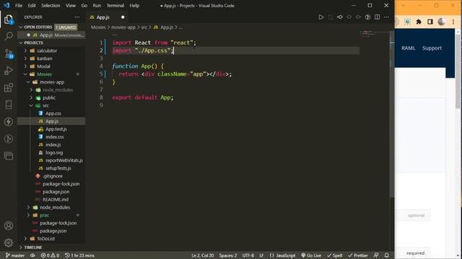Open the Search view icon
Screen dimensions: 462x259
point(9,36)
